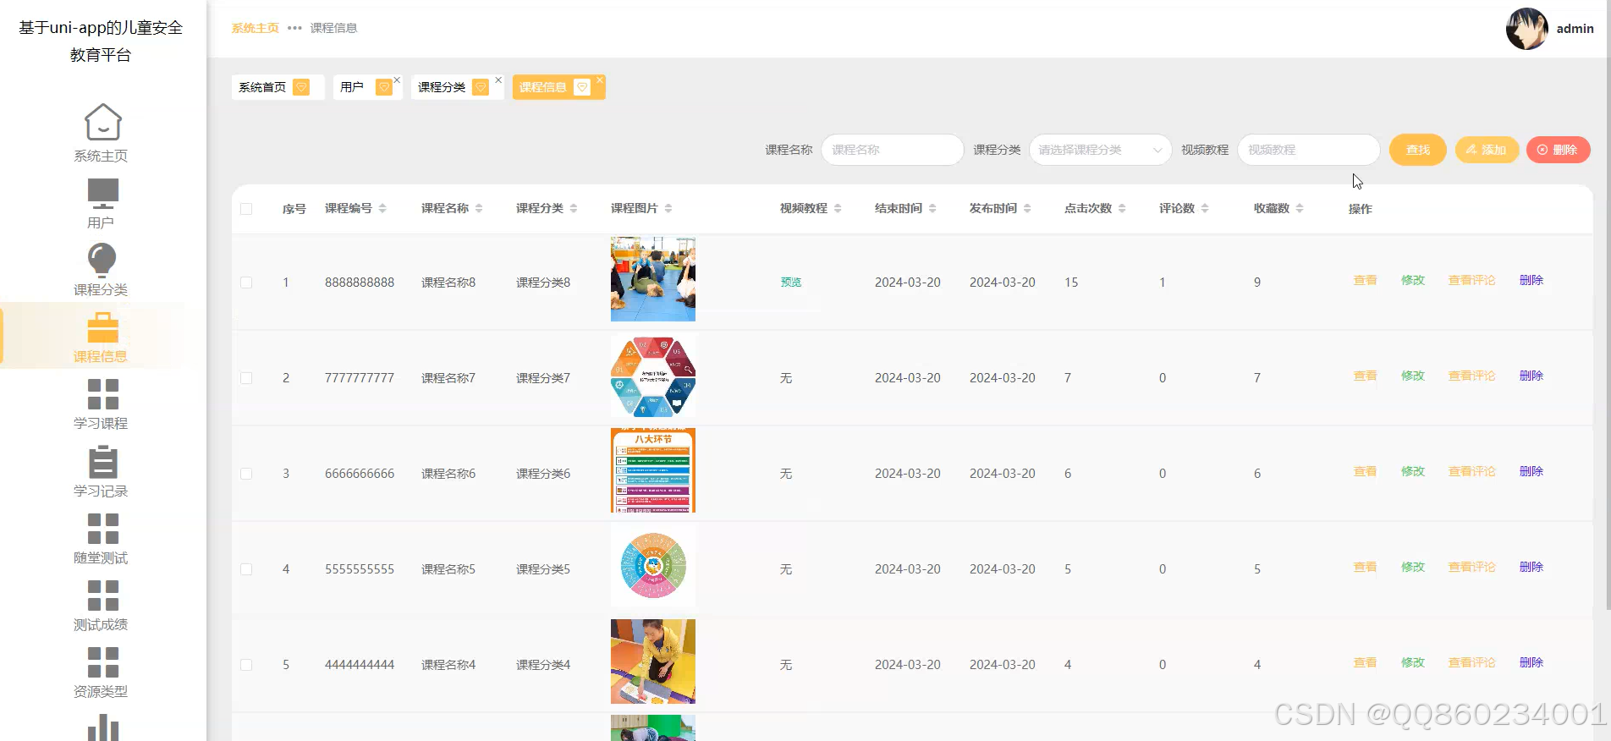Viewport: 1611px width, 741px height.
Task: Click 系统主页 breadcrumb link
Action: [256, 28]
